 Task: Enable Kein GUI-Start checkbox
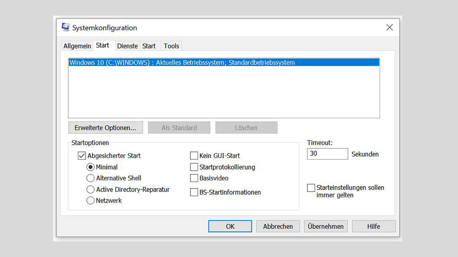click(194, 156)
